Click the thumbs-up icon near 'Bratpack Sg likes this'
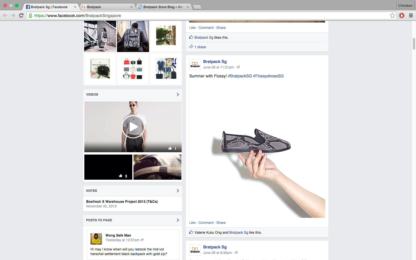Image resolution: width=416 pixels, height=260 pixels. [x=191, y=37]
